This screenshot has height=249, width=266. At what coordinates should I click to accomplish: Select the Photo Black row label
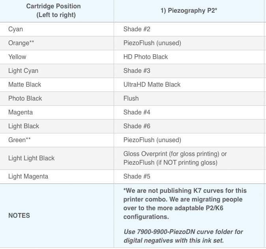[x=25, y=98]
